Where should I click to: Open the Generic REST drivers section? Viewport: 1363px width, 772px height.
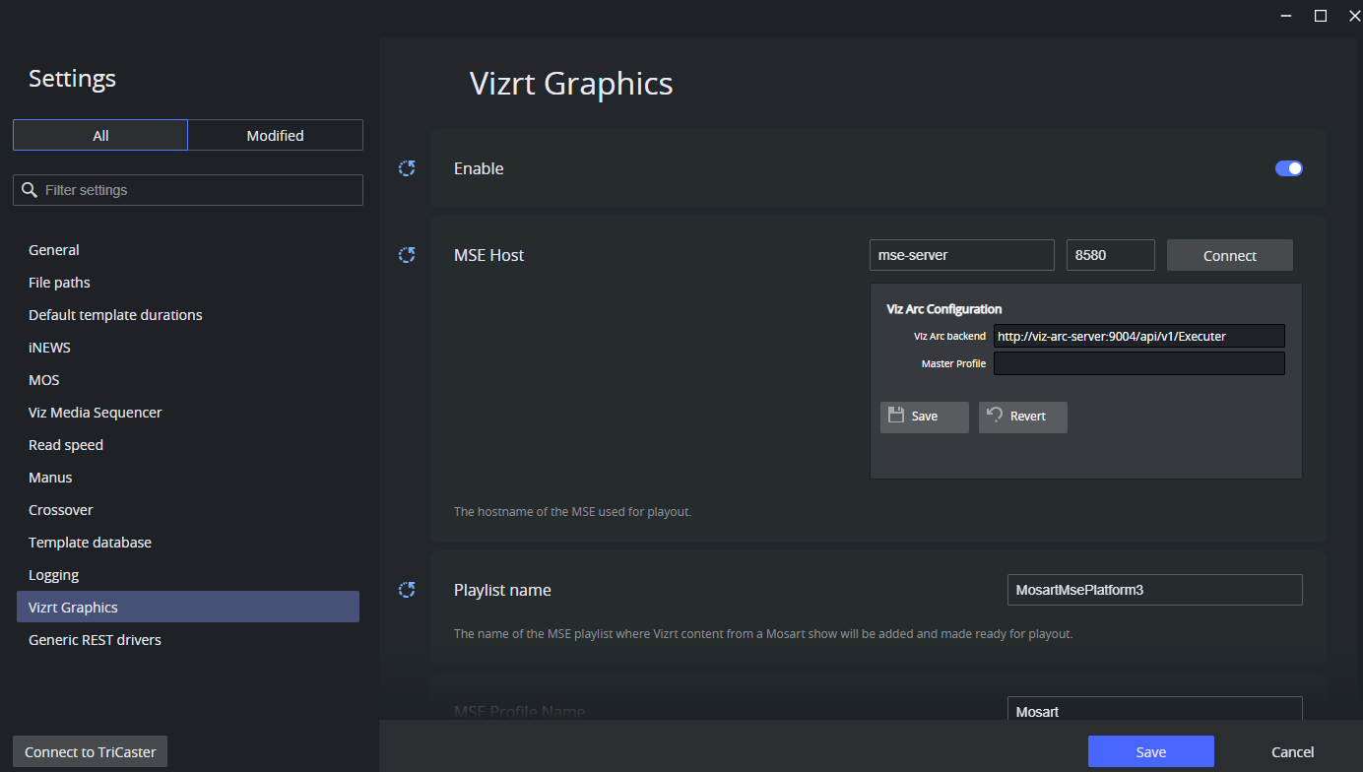95,640
